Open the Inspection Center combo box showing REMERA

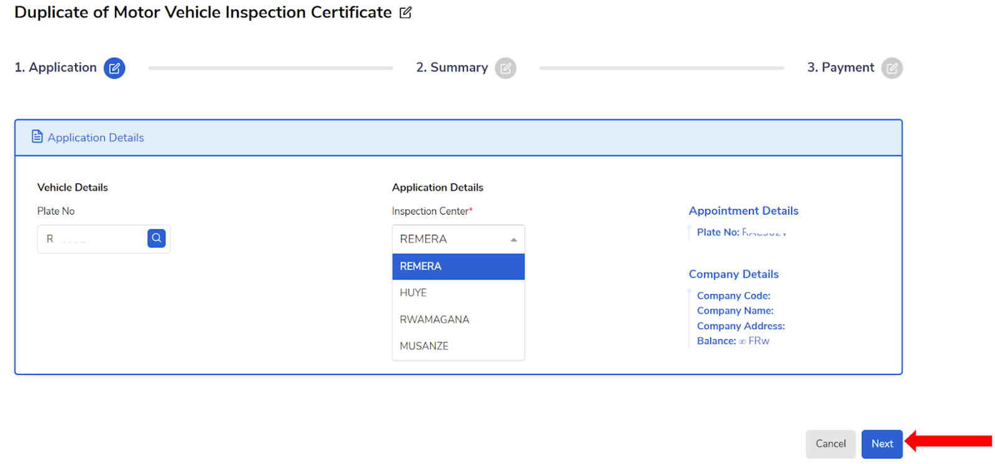458,239
